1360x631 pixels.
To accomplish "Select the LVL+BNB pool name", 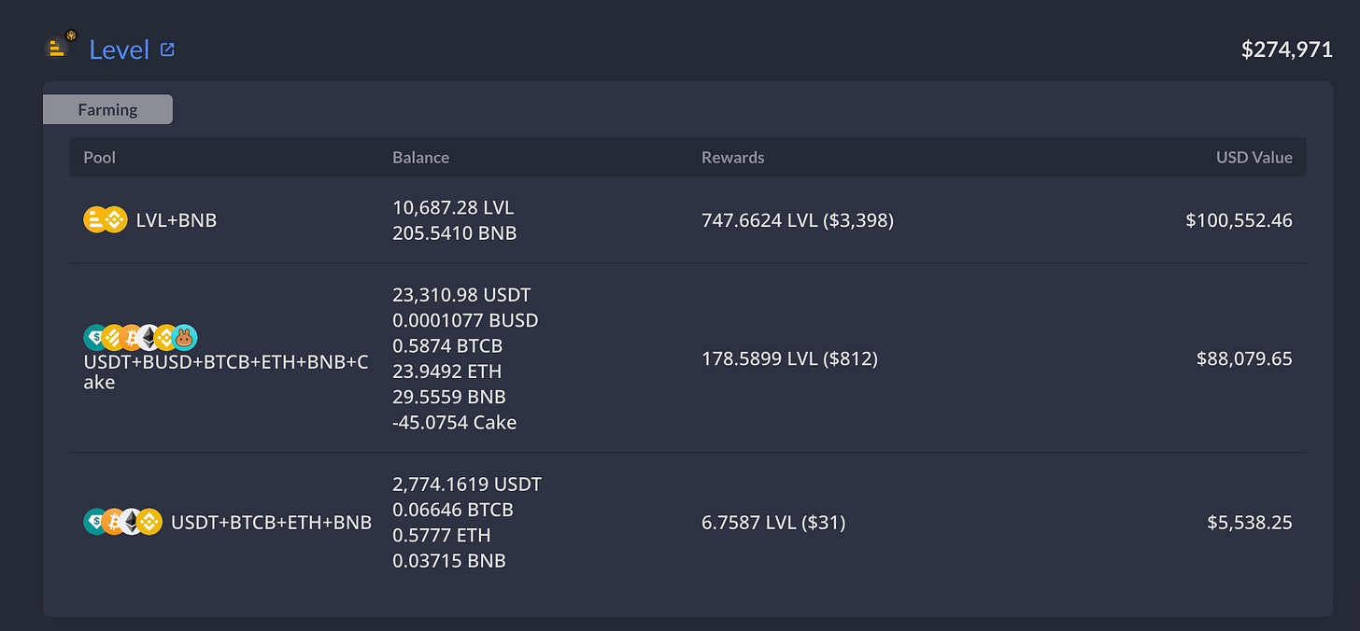I will coord(177,221).
